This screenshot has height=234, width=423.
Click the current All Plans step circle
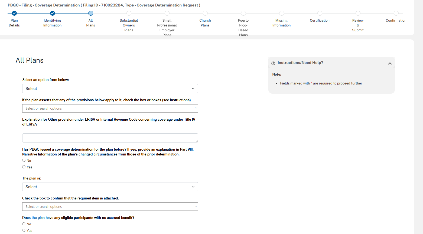[91, 13]
